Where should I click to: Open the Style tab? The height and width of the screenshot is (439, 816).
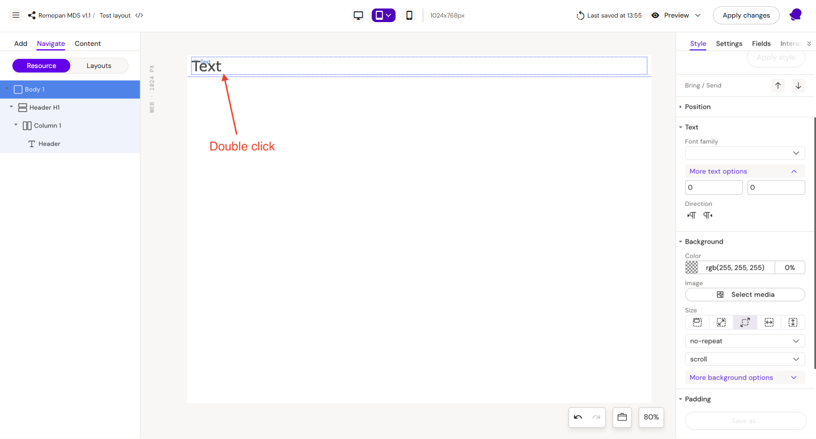(x=698, y=44)
